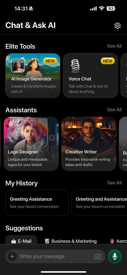Tap the battery indicator showing 93
The width and height of the screenshot is (127, 275).
111,8
